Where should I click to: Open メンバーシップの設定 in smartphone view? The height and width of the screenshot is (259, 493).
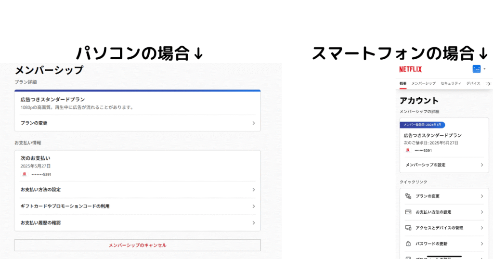click(444, 165)
